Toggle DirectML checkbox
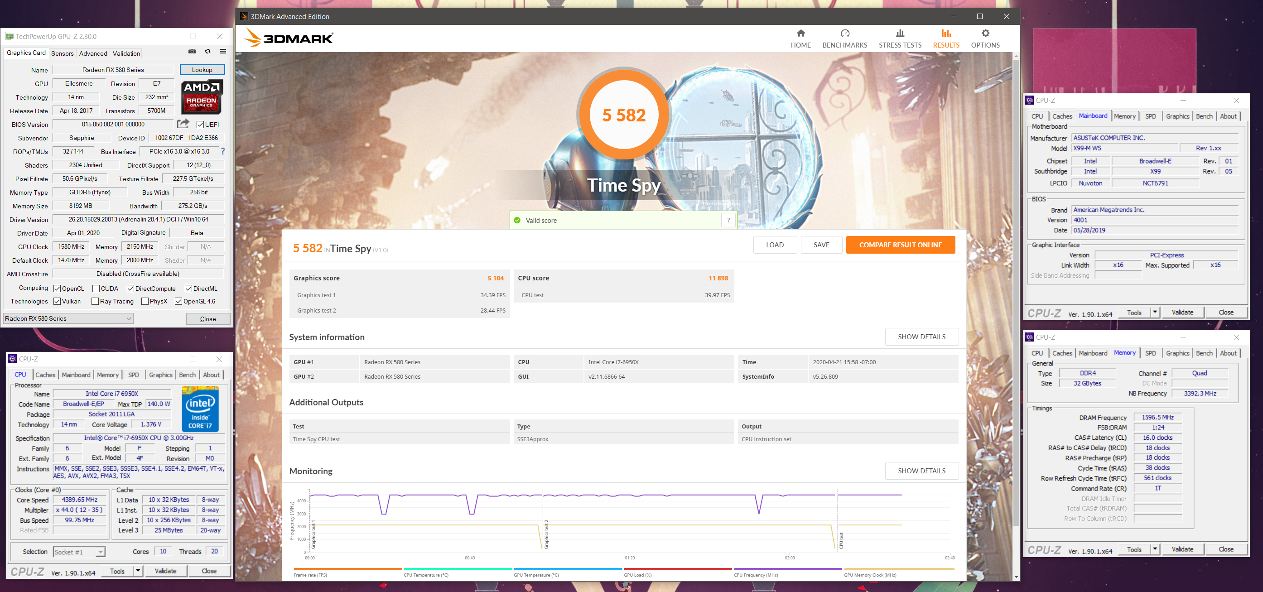Screen dimensions: 1263x592 (x=188, y=289)
